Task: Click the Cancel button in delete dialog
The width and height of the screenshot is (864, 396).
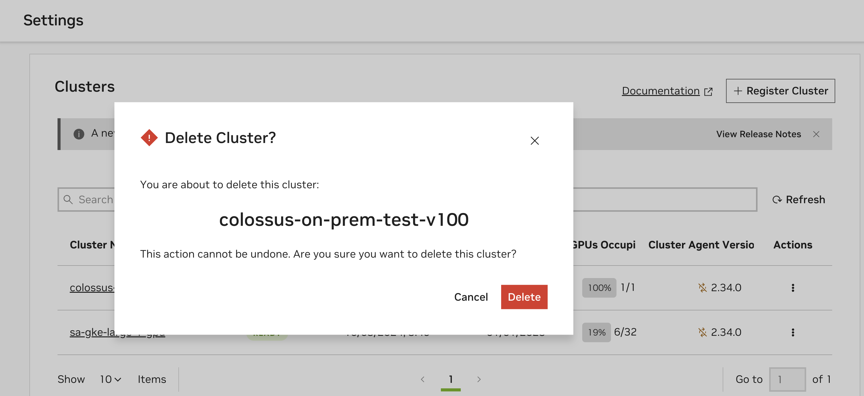Action: pos(471,297)
